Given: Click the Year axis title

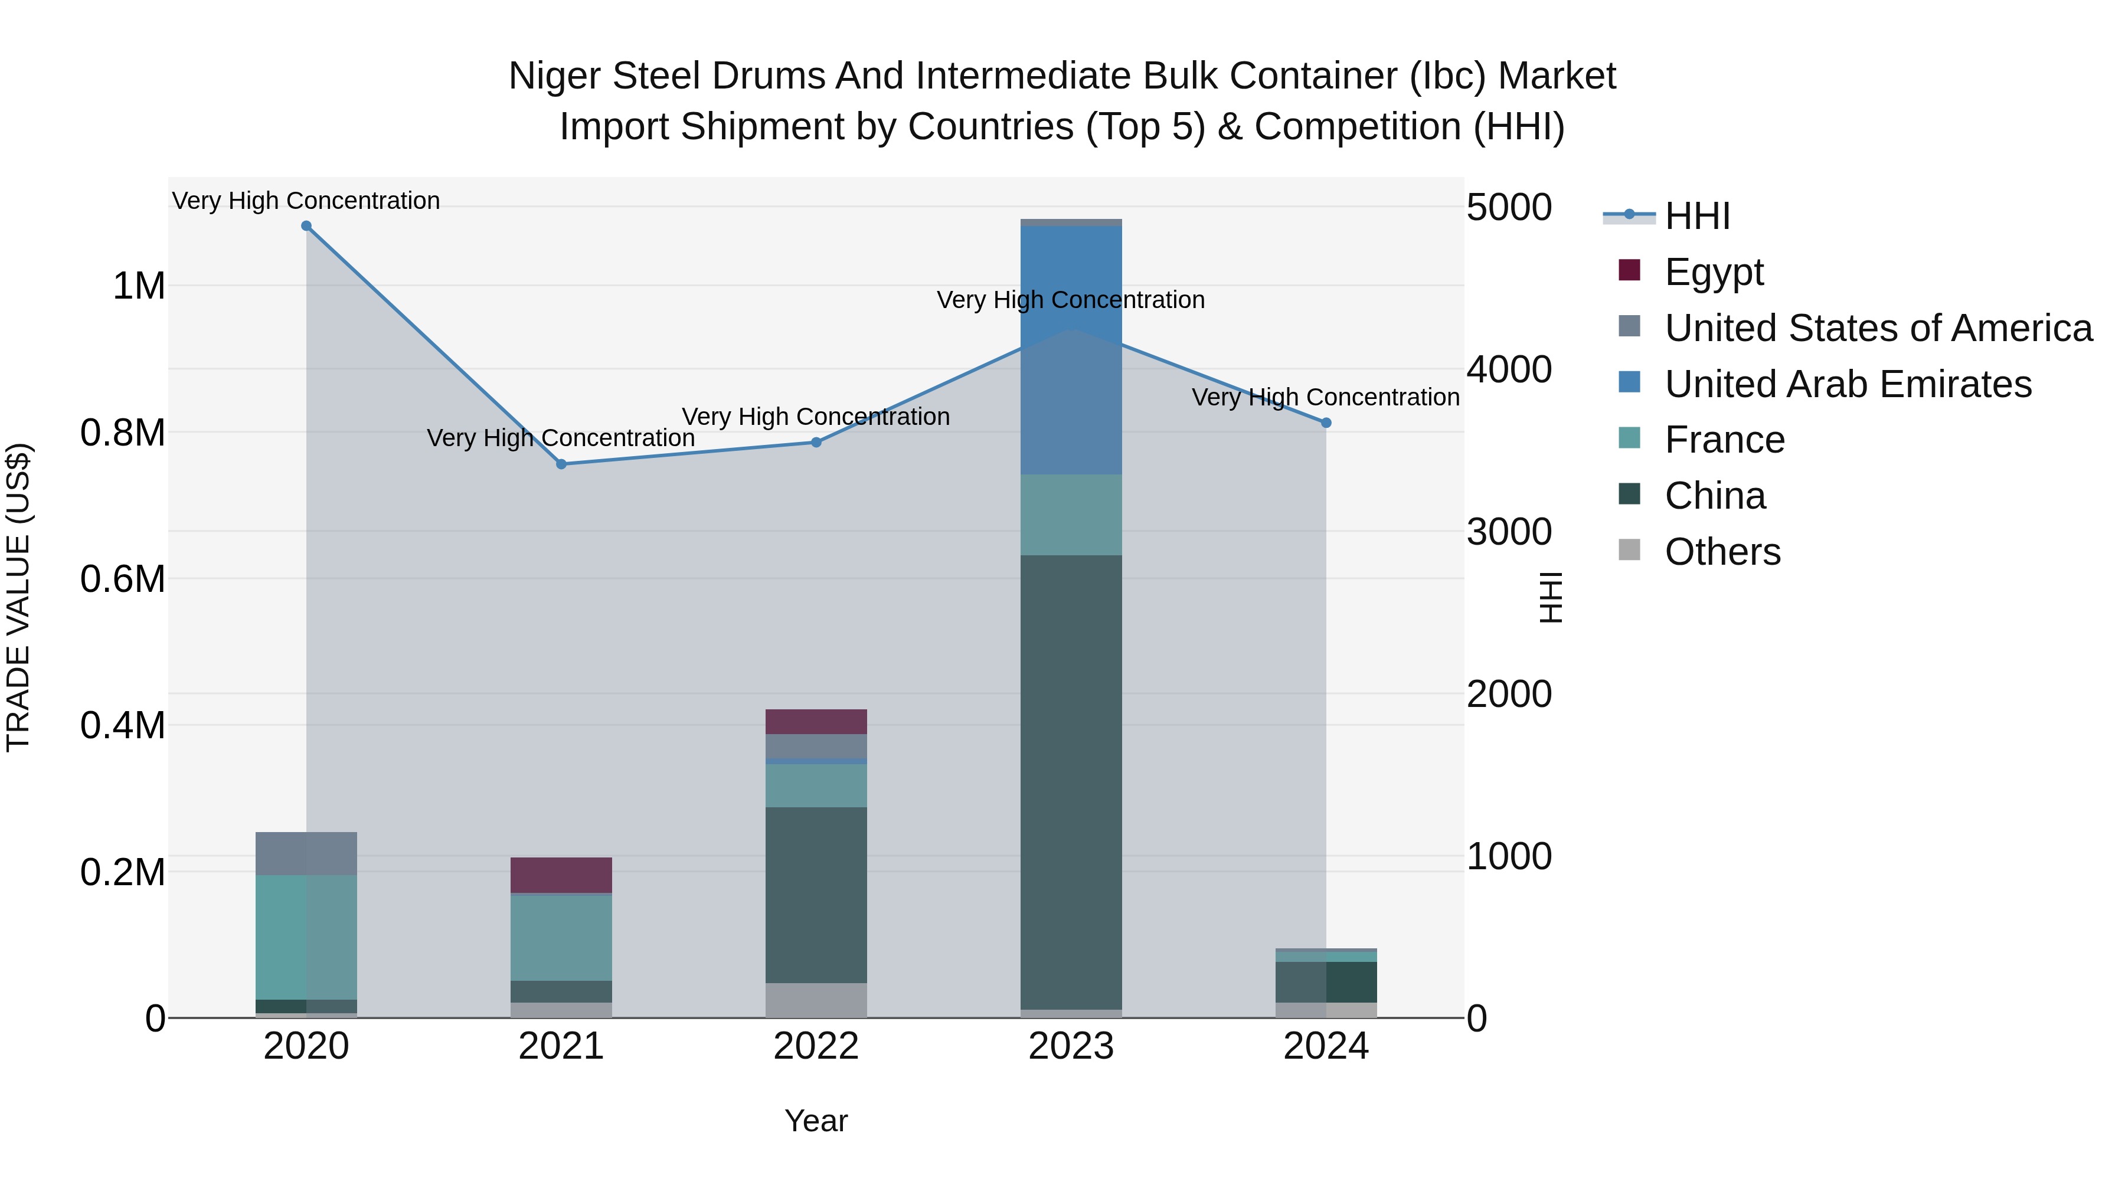Looking at the screenshot, I should (816, 1122).
